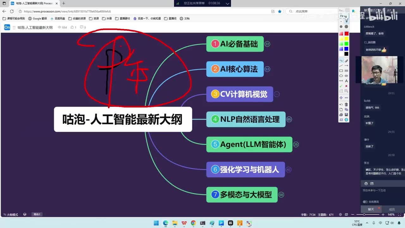Choose the medium pen size dot
The height and width of the screenshot is (228, 405).
tap(341, 27)
